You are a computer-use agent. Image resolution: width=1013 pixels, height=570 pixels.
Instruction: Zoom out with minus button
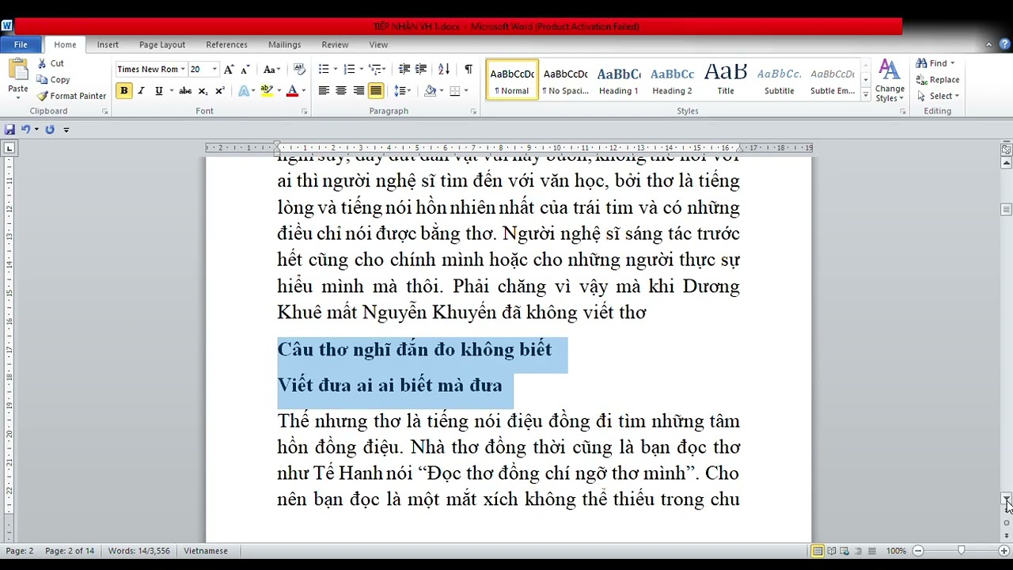(918, 551)
